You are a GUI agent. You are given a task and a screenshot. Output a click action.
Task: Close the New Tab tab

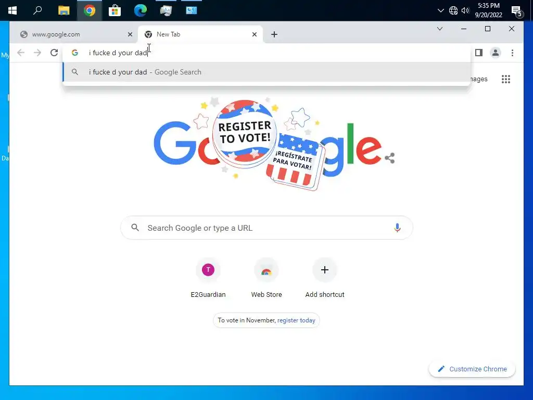click(254, 34)
